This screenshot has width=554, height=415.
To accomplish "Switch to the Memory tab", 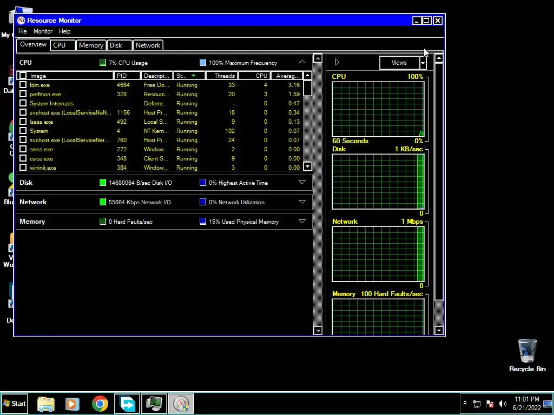I will click(x=91, y=45).
